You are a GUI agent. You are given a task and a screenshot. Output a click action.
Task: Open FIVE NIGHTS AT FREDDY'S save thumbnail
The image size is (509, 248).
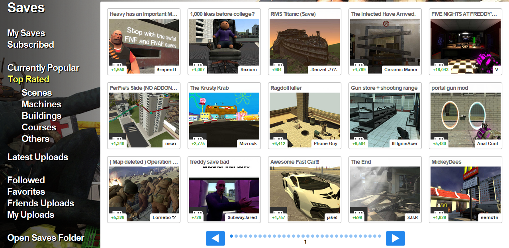pos(466,46)
